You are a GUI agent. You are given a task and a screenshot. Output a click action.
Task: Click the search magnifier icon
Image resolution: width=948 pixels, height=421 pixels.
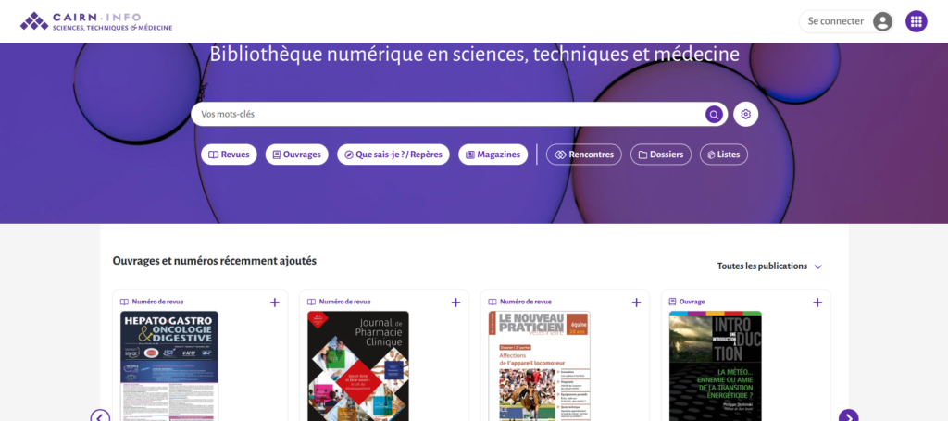tap(714, 114)
